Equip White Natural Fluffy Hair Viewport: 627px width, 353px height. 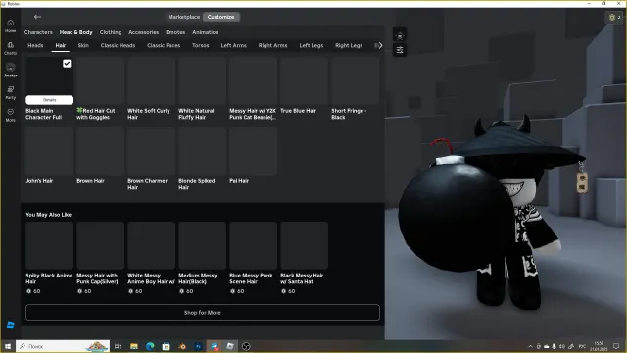[203, 80]
